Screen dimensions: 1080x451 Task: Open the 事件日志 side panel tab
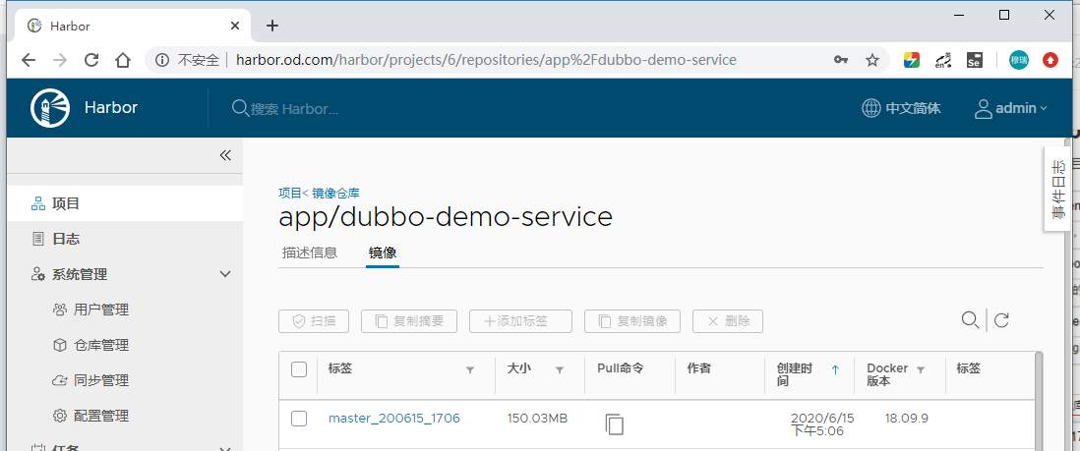point(1057,189)
